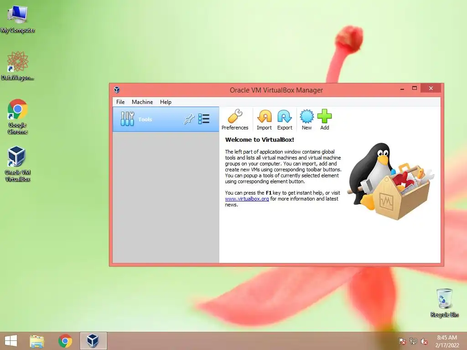Click the pin icon on Tools row
Screen dimensions: 467x350
click(x=189, y=119)
